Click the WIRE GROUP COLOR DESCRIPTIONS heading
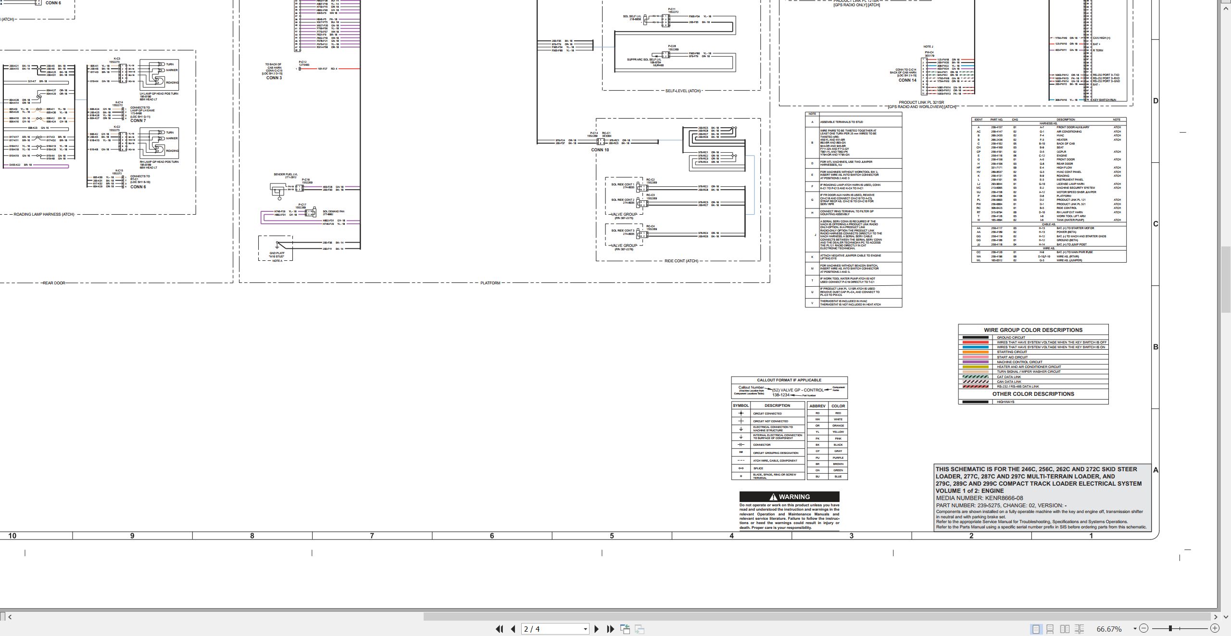This screenshot has width=1231, height=636. [x=1033, y=330]
